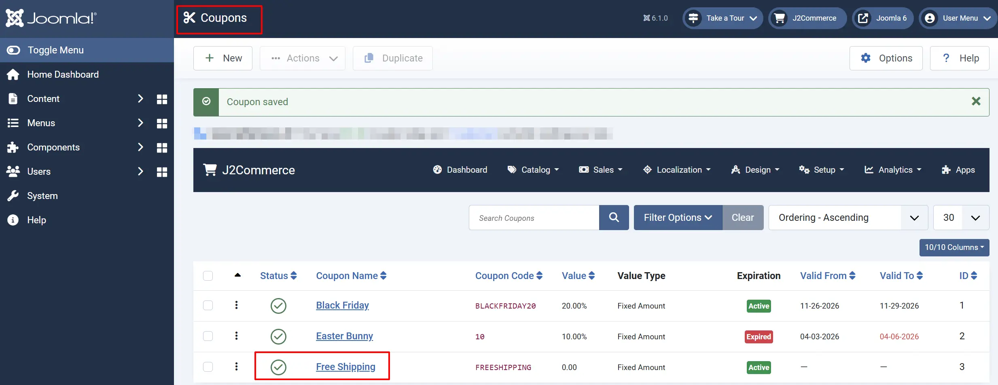Sort by Valid From column

(828, 276)
